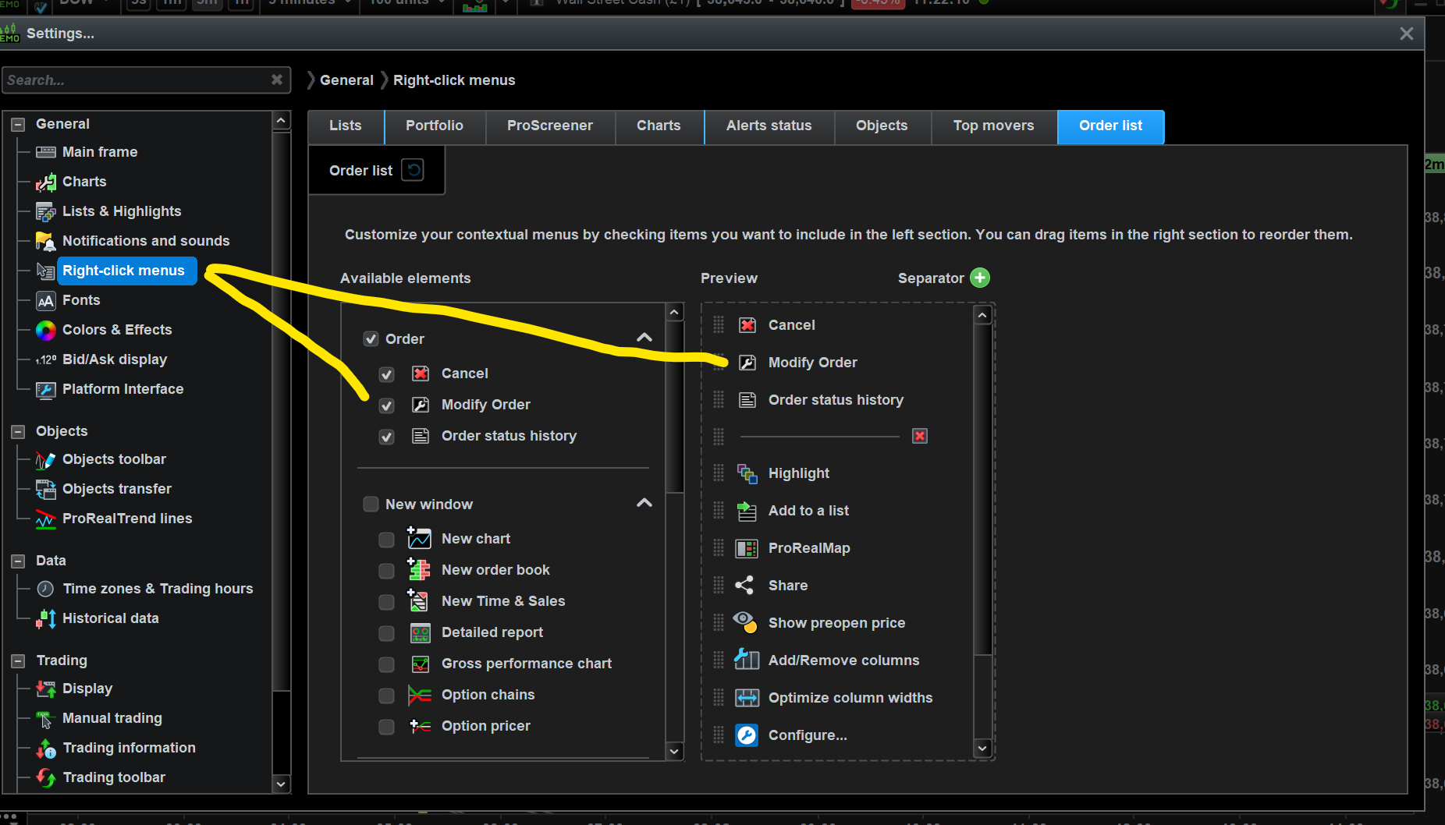Click the Configure... wrench icon in Preview

[747, 735]
